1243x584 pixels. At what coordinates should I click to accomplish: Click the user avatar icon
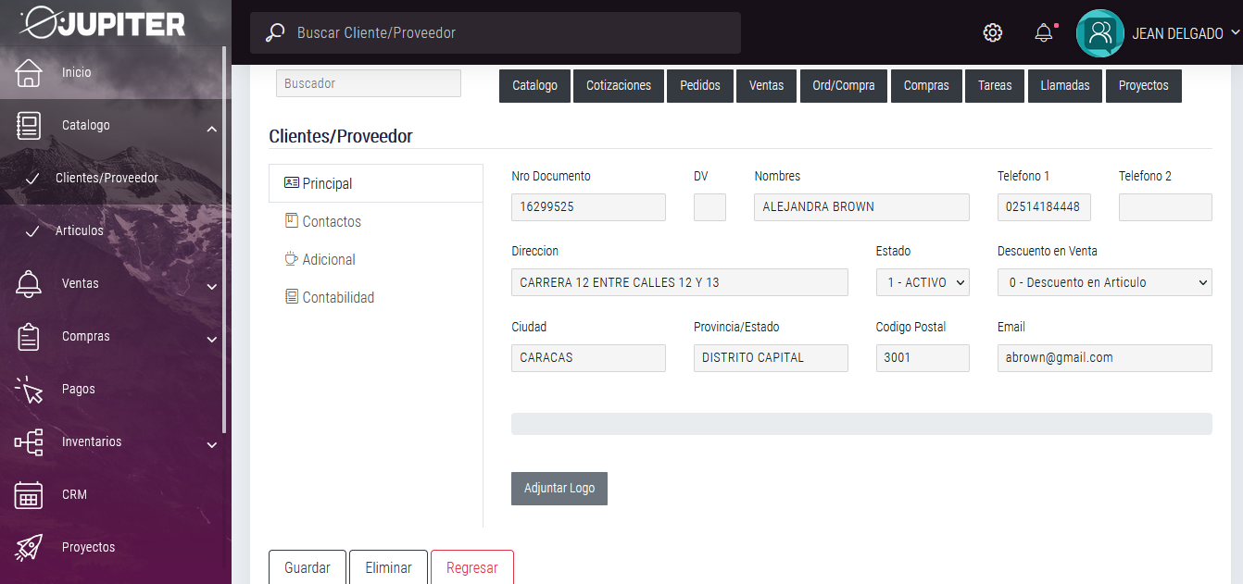pyautogui.click(x=1100, y=33)
